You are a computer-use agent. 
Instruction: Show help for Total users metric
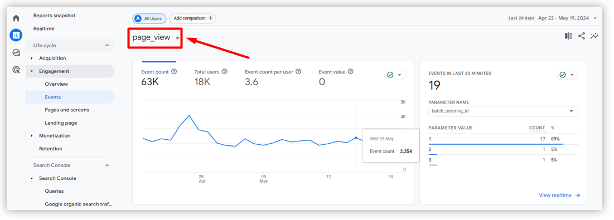225,71
